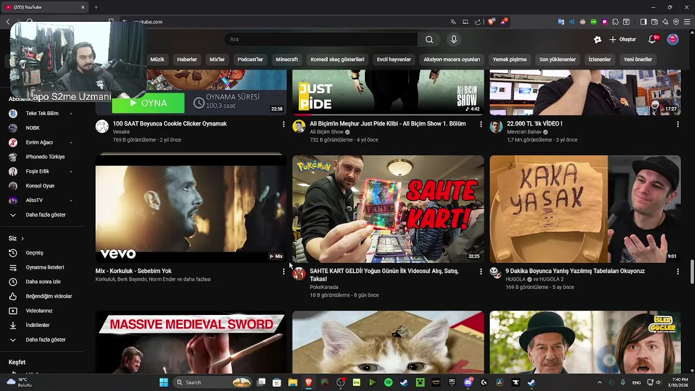Open Discord from the taskbar
The image size is (695, 391).
click(468, 382)
